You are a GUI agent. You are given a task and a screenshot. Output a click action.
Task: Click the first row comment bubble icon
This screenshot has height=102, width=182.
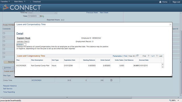[4, 33]
